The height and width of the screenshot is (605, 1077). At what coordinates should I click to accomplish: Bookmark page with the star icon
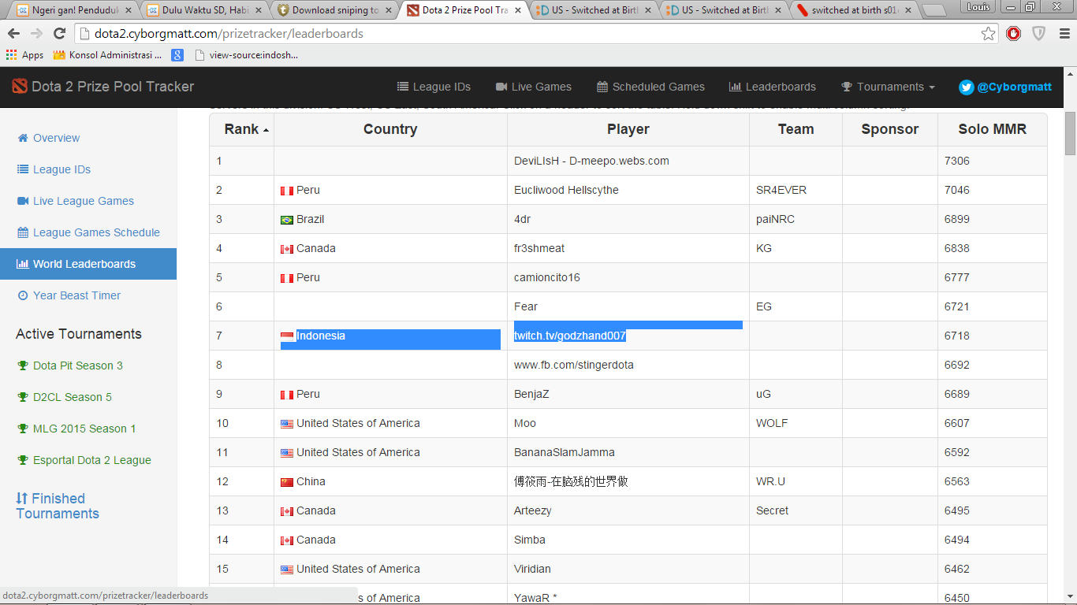click(988, 34)
